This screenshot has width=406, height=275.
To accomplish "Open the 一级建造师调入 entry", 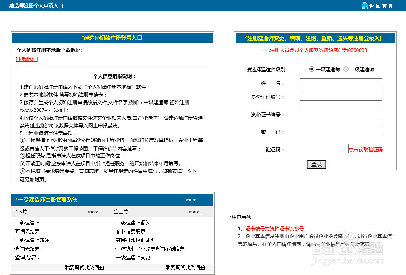I will point(133,223).
